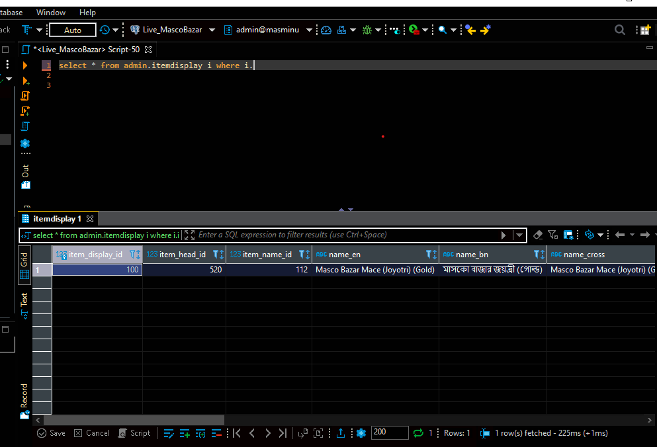Image resolution: width=657 pixels, height=447 pixels.
Task: Execute SQL statement in a new tab
Action: pyautogui.click(x=25, y=81)
